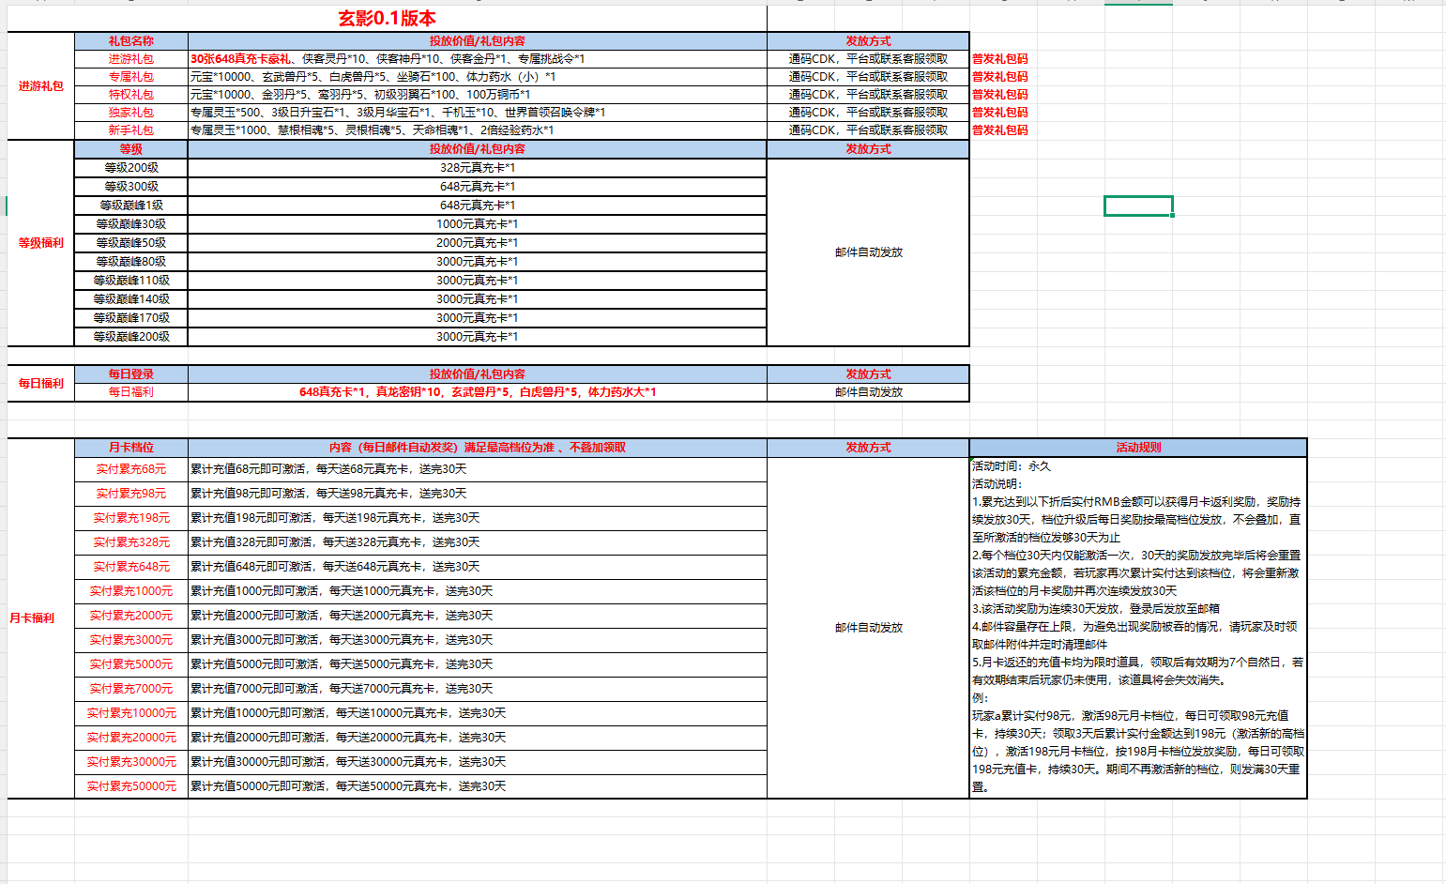Click the "独家礼包" name cell
The image size is (1446, 884).
coord(130,113)
